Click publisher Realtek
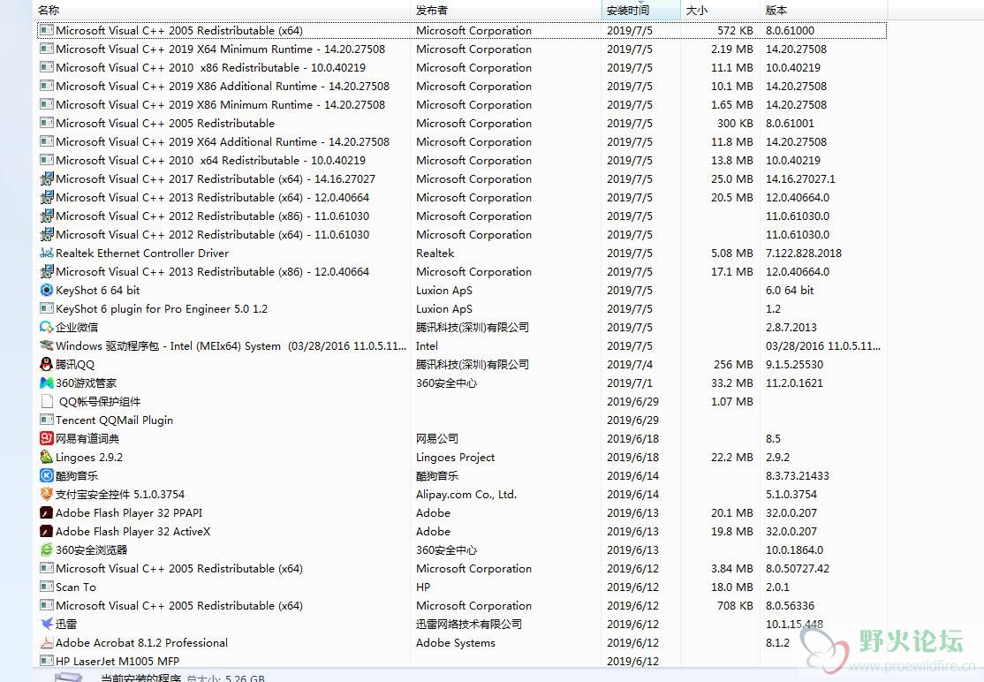984x682 pixels. tap(435, 253)
